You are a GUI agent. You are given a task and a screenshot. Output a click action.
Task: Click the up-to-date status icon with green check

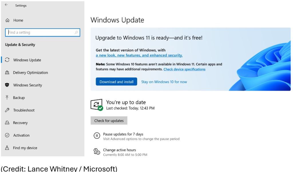click(97, 105)
